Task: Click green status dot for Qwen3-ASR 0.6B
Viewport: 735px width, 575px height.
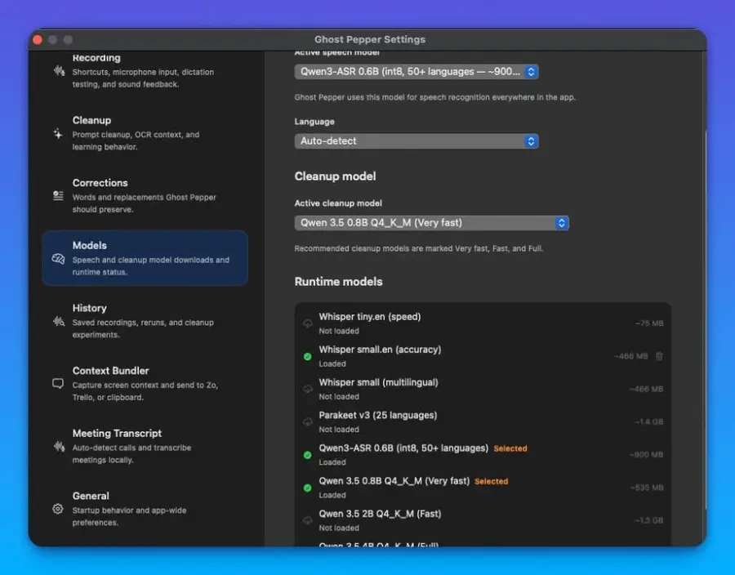Action: click(x=308, y=455)
